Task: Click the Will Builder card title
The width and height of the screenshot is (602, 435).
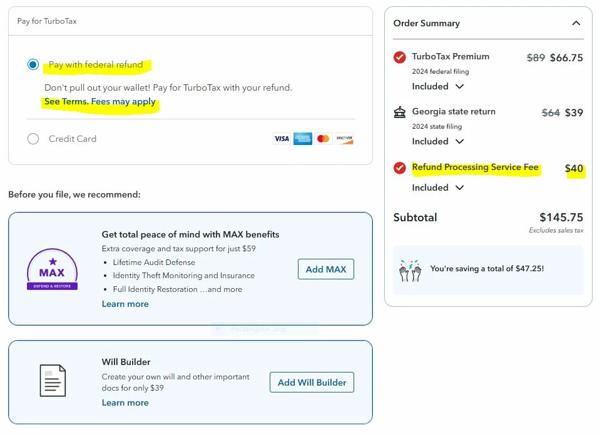Action: [126, 362]
